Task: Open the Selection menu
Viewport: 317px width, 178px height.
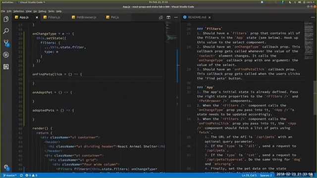Action: 19,11
